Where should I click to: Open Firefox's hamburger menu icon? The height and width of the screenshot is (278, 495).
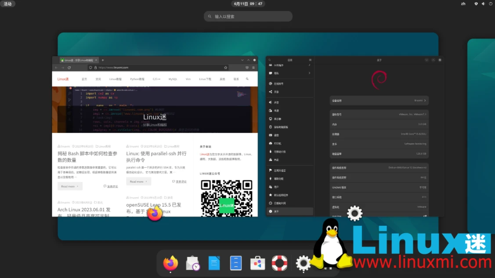click(x=253, y=67)
